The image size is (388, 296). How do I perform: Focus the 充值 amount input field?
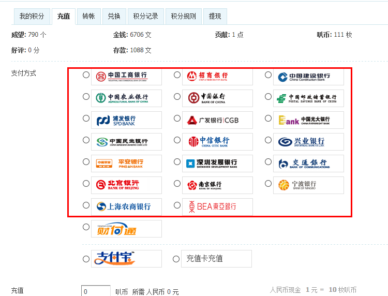pos(96,291)
